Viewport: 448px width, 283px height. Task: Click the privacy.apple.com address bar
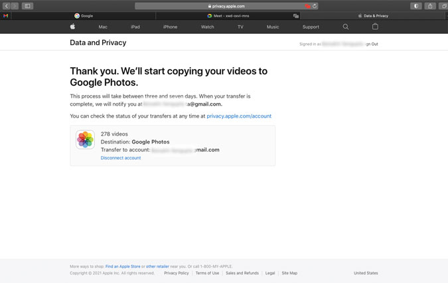point(226,6)
